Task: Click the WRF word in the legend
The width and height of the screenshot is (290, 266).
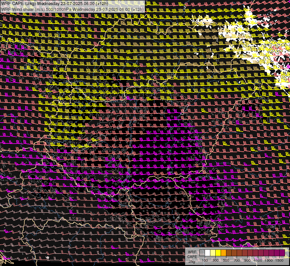Action: tap(192, 252)
